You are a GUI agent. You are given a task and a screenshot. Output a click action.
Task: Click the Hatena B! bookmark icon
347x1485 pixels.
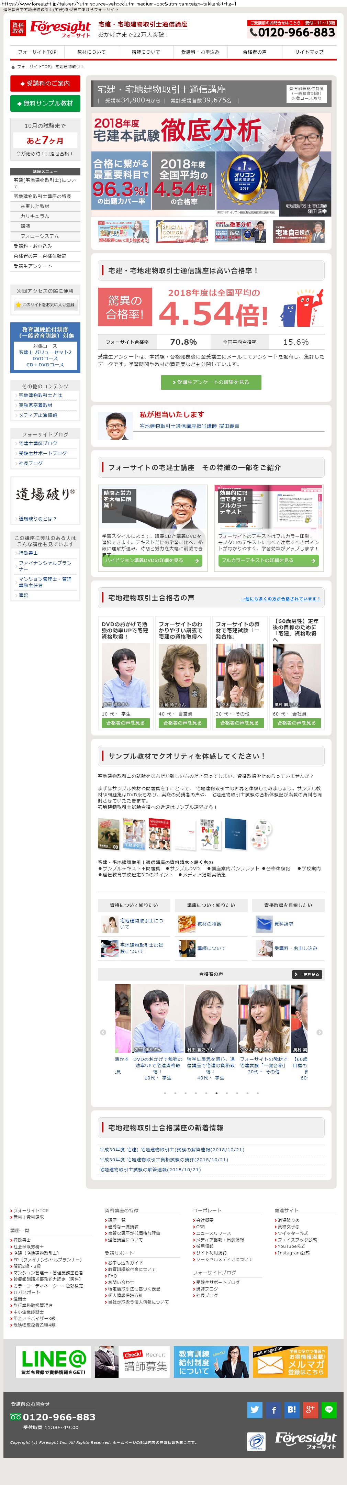pyautogui.click(x=292, y=1409)
